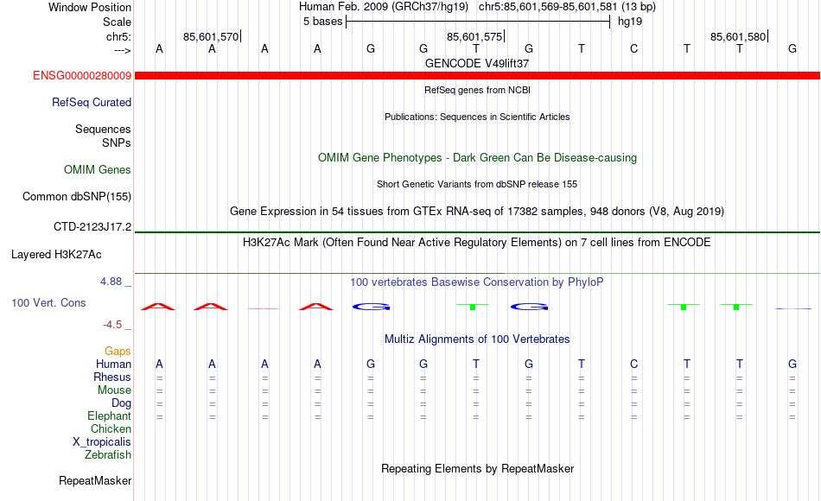Viewport: 821px width, 501px height.
Task: Open the OMIM Gene Phenotypes track title
Action: [x=477, y=157]
